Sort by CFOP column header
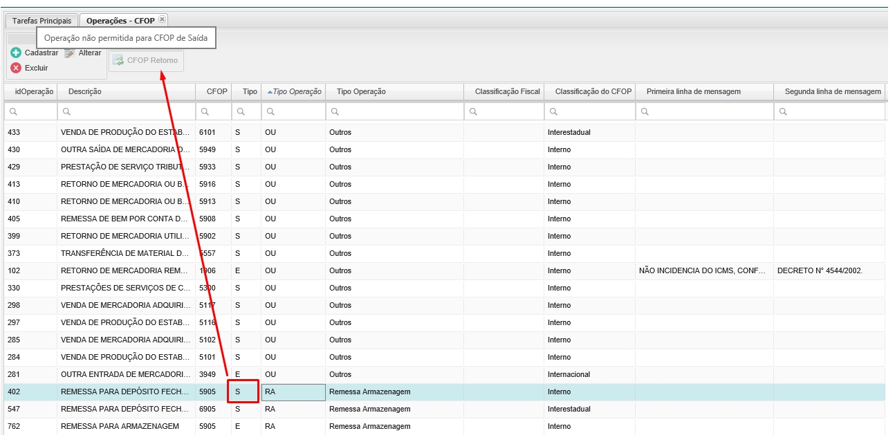The image size is (895, 442). (214, 91)
